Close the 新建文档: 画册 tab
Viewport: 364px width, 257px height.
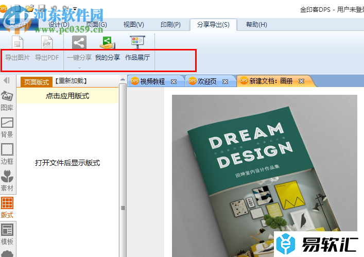tap(301, 81)
